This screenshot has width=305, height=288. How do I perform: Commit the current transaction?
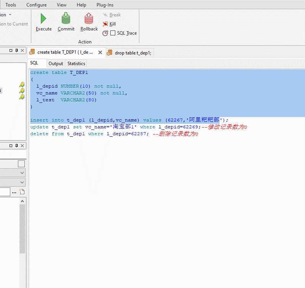(x=66, y=22)
